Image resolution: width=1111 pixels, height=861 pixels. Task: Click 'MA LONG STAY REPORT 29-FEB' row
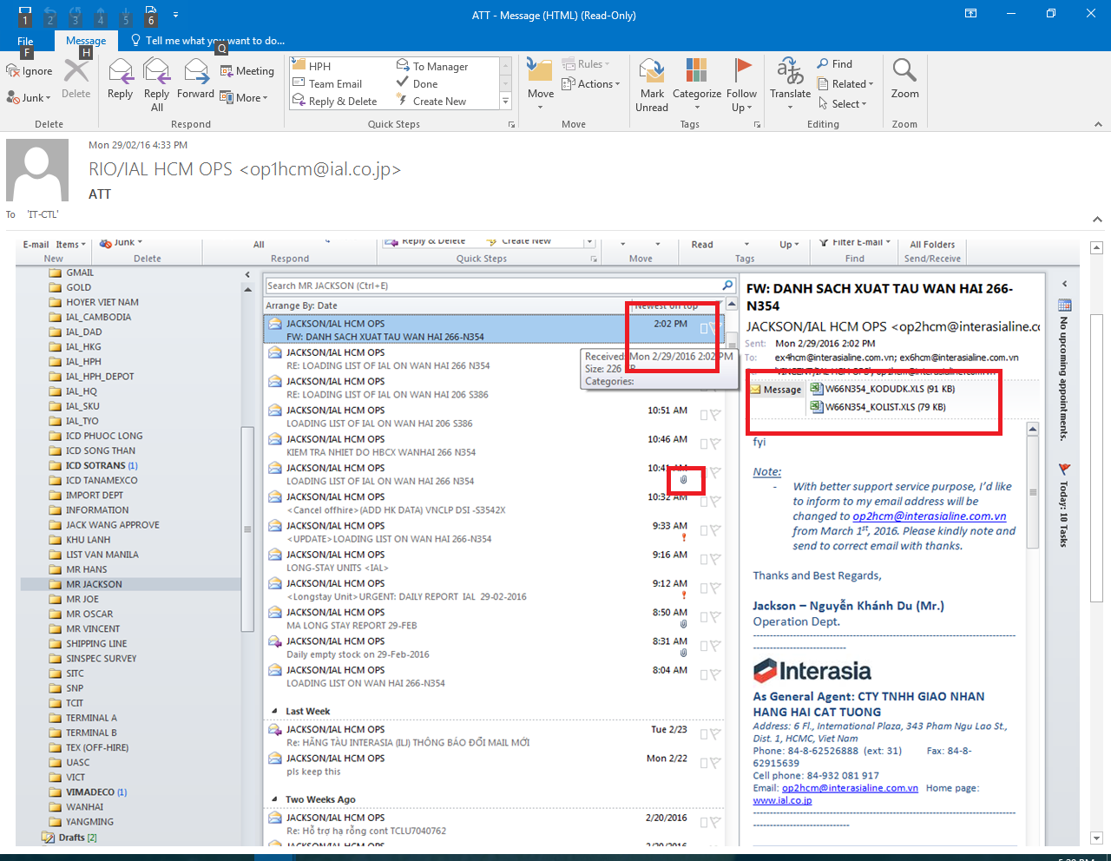493,619
